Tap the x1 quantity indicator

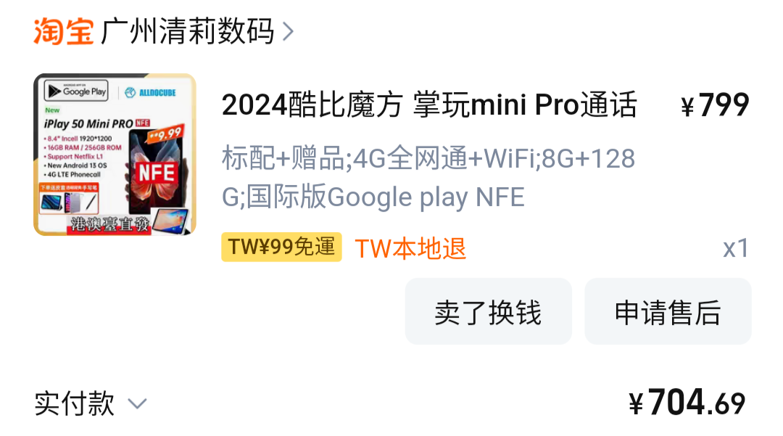736,247
